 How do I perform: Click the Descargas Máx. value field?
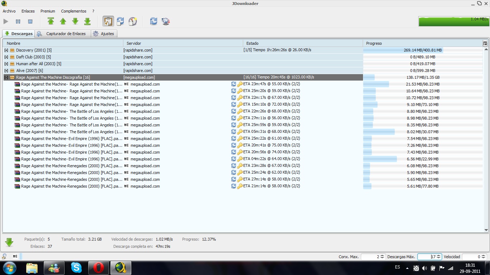[x=427, y=257]
